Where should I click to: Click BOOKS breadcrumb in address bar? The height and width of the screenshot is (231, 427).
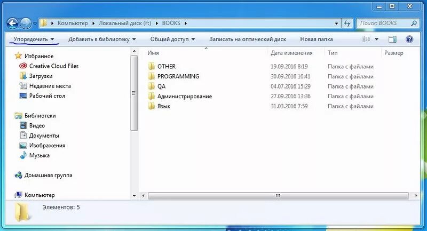171,23
